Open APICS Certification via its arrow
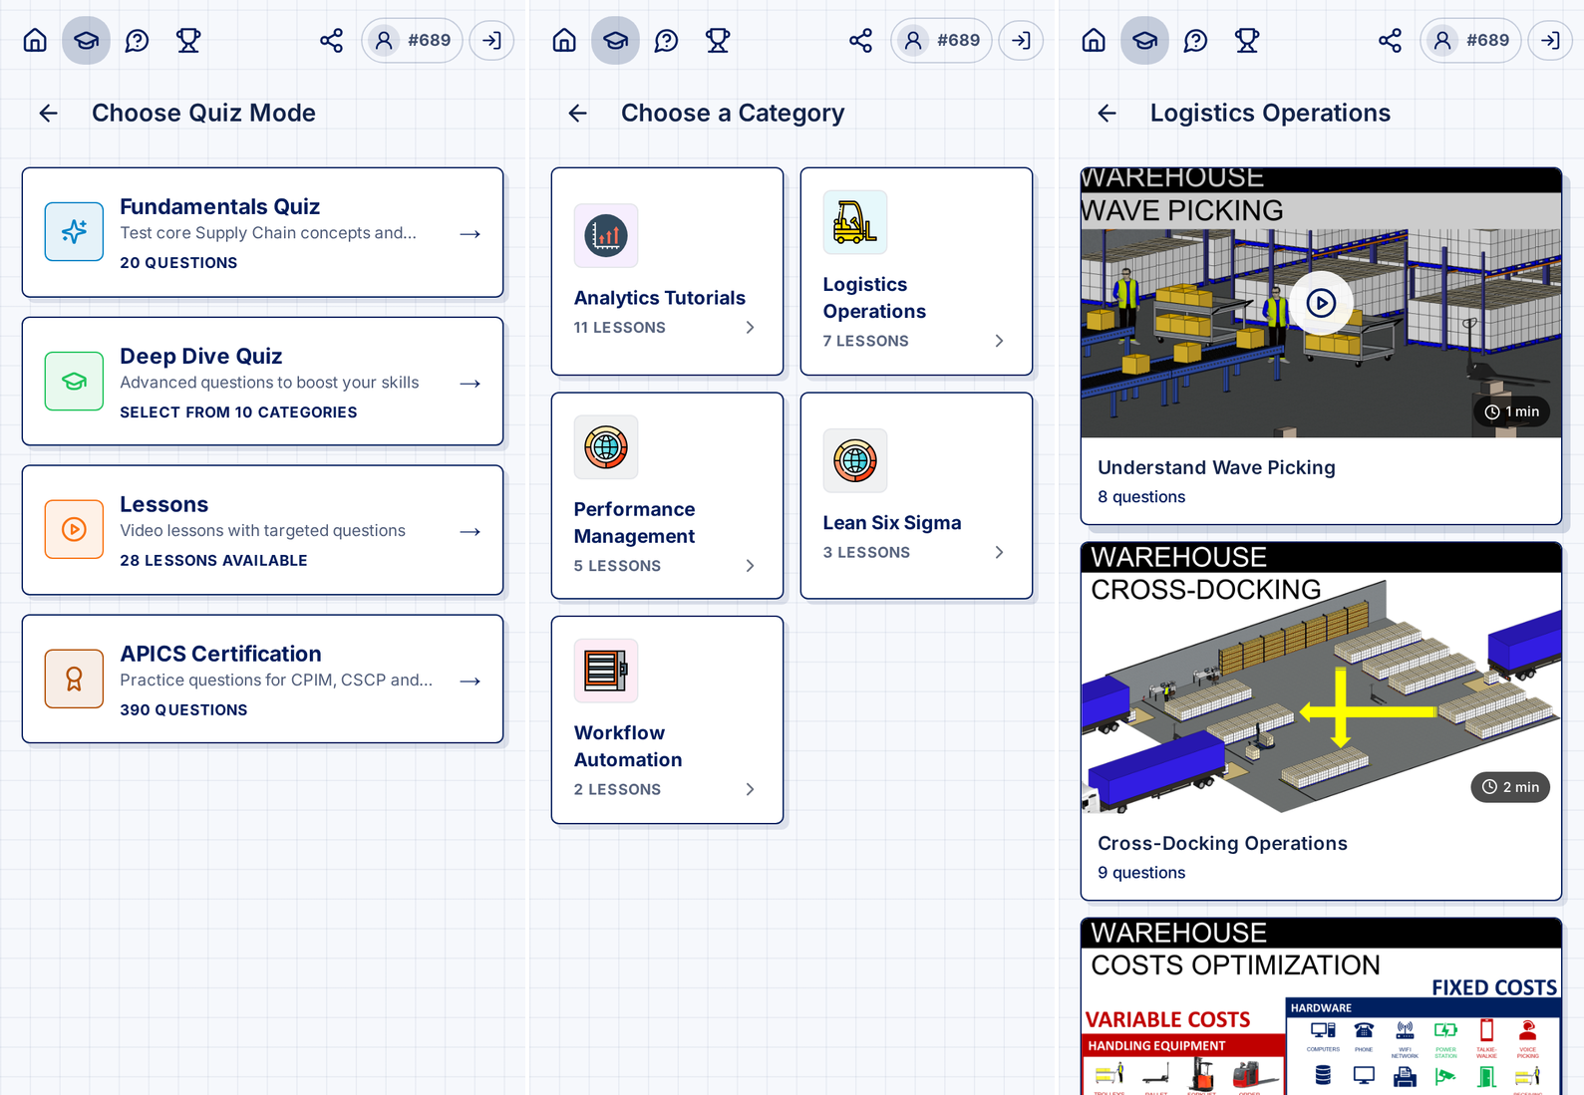This screenshot has height=1095, width=1584. click(471, 682)
